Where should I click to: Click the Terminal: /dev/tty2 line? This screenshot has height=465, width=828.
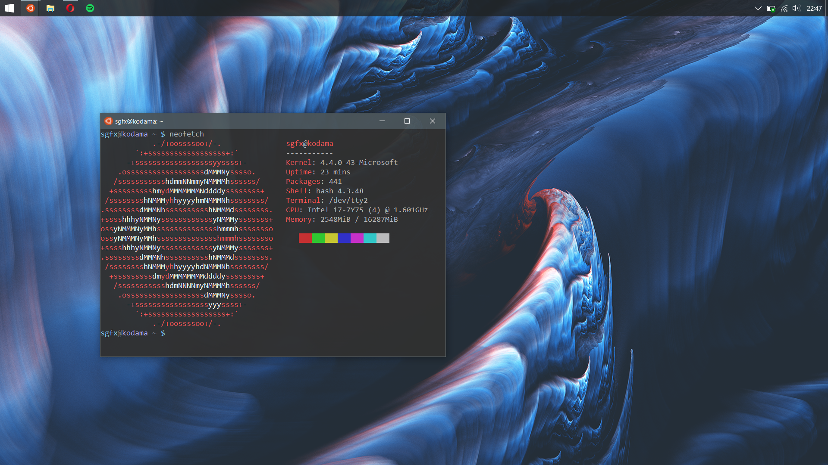(x=327, y=200)
